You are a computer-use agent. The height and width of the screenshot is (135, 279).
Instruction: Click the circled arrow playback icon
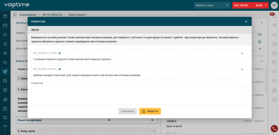click(x=259, y=42)
